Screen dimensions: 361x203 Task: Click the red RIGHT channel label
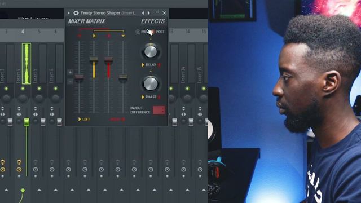click(117, 119)
